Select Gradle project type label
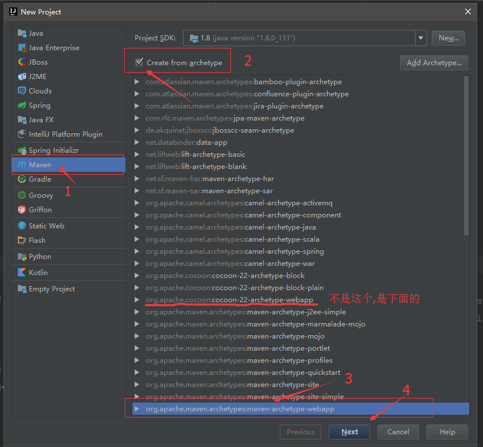Image resolution: width=483 pixels, height=447 pixels. coord(40,179)
